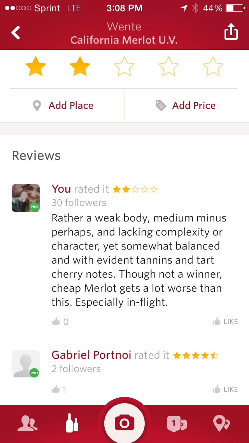The width and height of the screenshot is (249, 443).
Task: Set rating to three stars
Action: click(x=124, y=67)
